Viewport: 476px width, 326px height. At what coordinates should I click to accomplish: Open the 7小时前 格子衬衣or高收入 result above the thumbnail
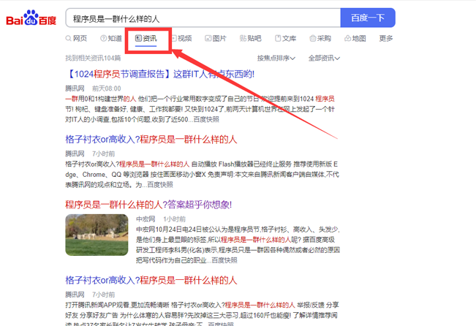click(x=151, y=140)
